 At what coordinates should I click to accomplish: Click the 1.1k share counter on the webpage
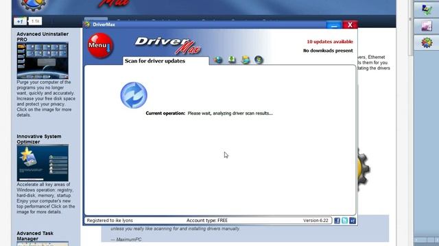pyautogui.click(x=35, y=21)
